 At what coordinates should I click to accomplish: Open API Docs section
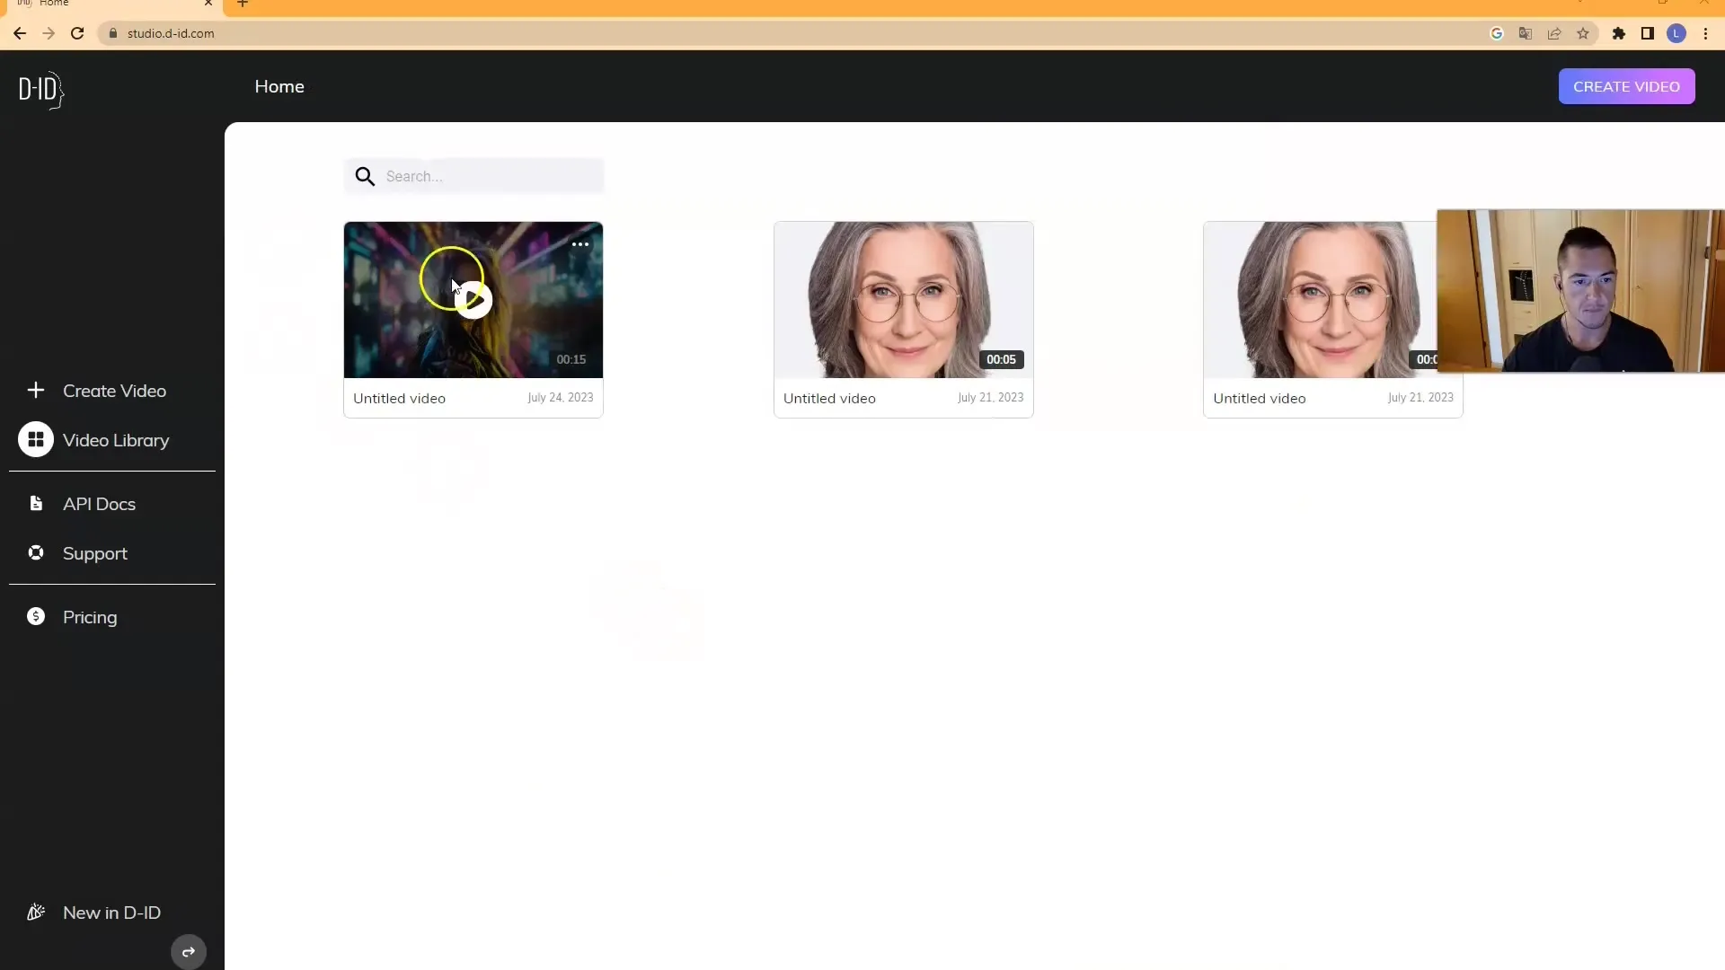click(x=100, y=503)
